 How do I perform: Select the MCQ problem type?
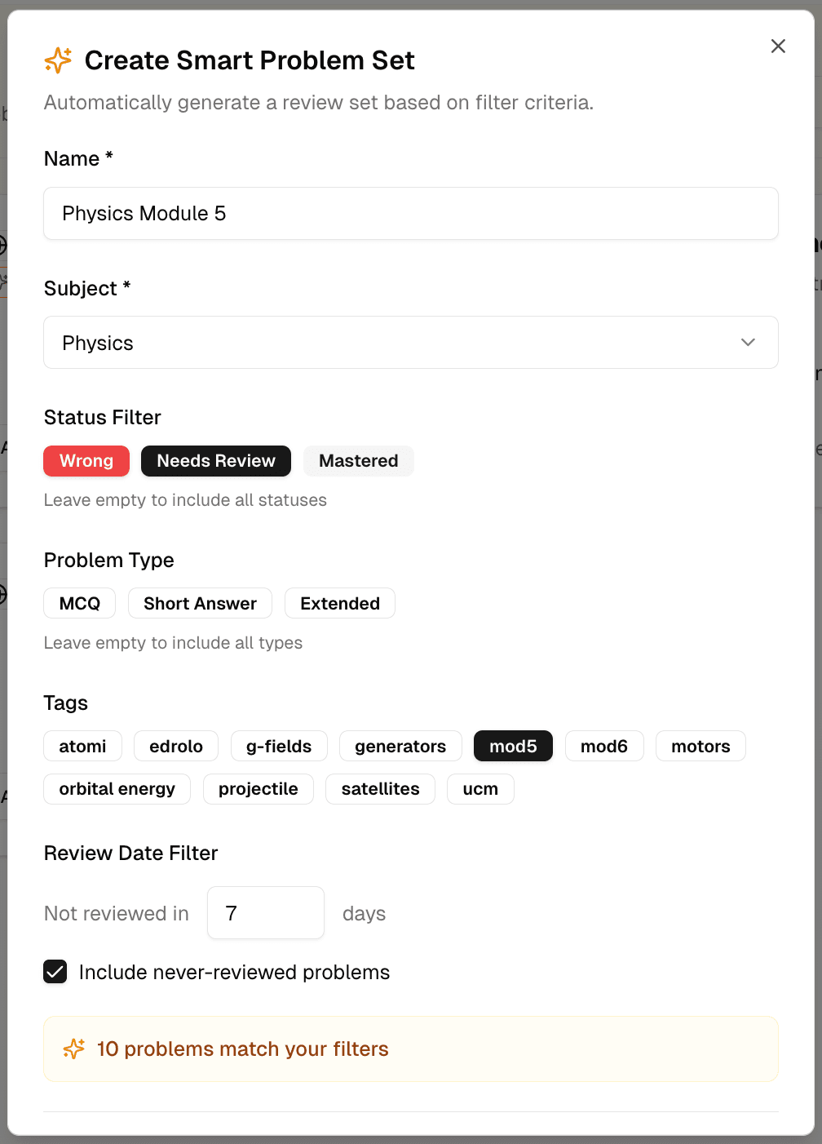tap(79, 603)
